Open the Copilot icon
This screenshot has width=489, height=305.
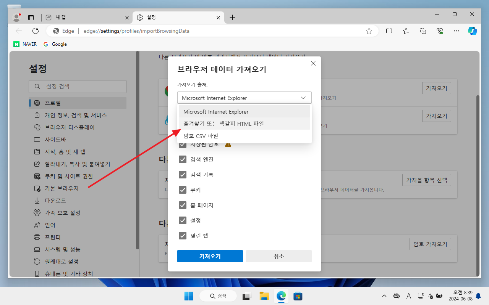[473, 31]
